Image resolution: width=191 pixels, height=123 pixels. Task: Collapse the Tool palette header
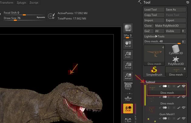147,2
